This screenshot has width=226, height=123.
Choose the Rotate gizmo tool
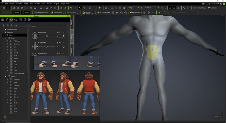click(x=90, y=8)
